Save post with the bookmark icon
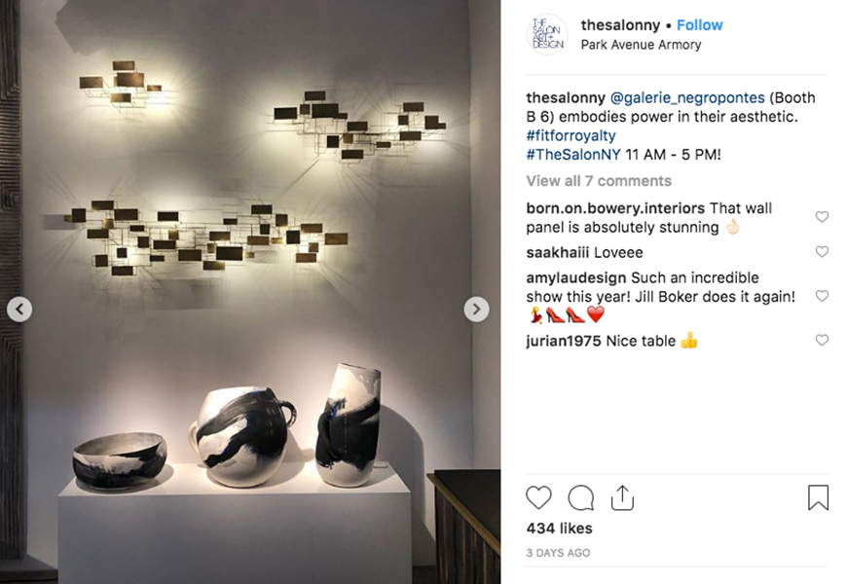 pos(818,497)
